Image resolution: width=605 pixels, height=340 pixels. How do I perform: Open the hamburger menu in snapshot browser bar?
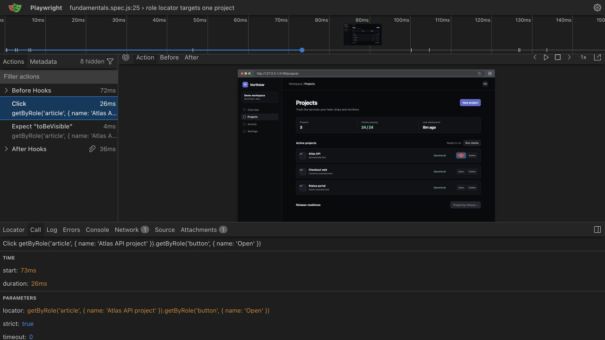[x=490, y=73]
